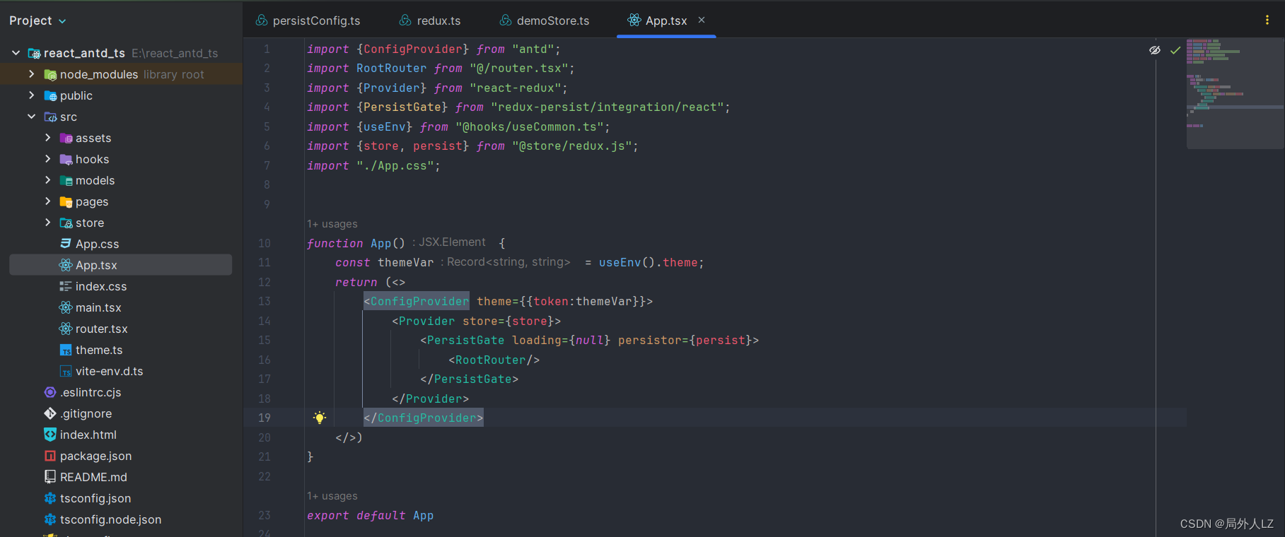Click the usages hint above function App

(x=332, y=224)
